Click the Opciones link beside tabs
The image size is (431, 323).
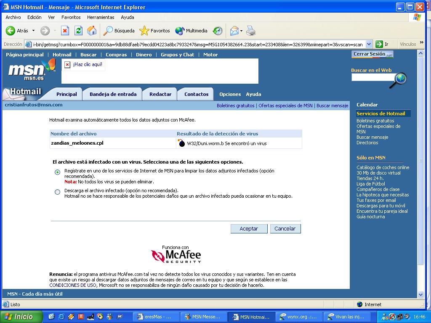pos(230,94)
